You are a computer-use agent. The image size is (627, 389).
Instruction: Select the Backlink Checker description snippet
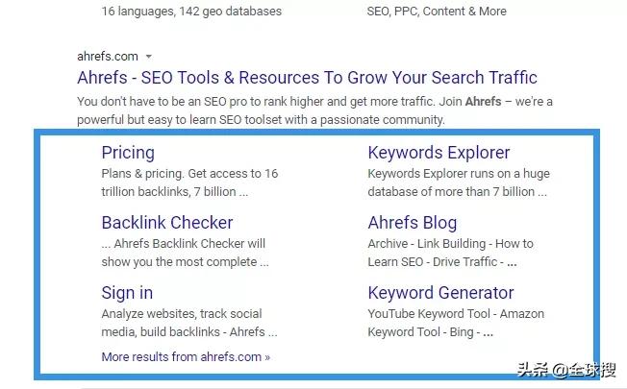pyautogui.click(x=185, y=253)
